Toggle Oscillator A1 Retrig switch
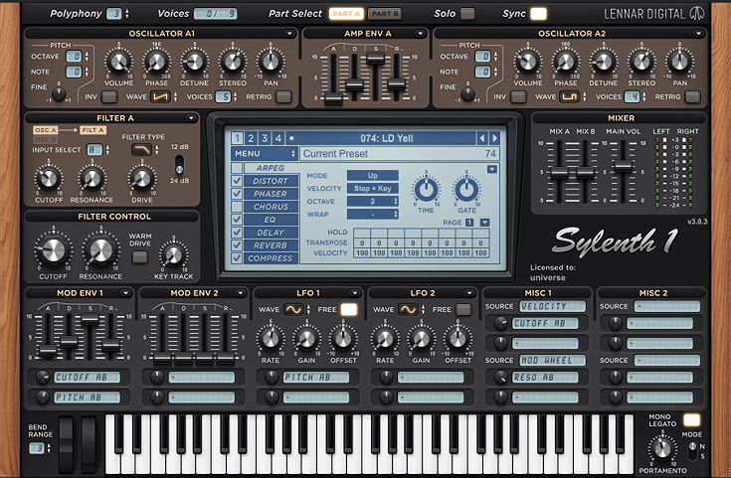Image resolution: width=731 pixels, height=478 pixels. [x=283, y=97]
